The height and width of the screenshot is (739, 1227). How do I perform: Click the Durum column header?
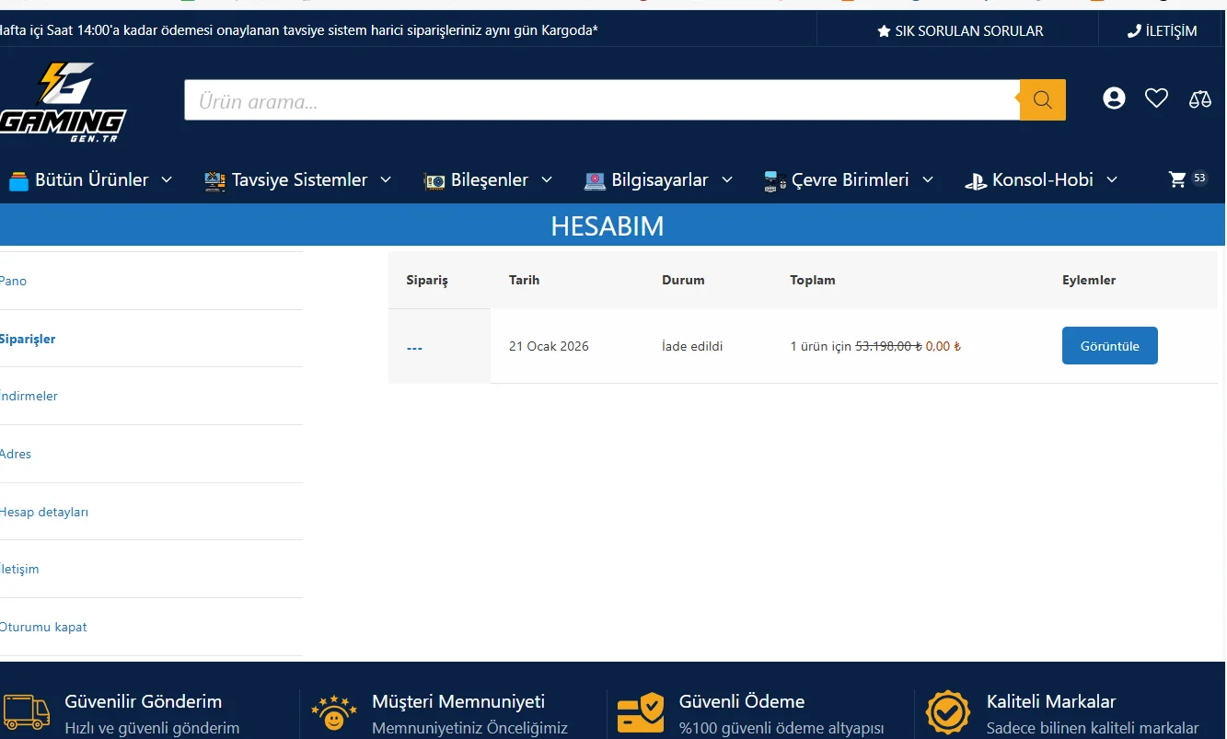[x=683, y=280]
